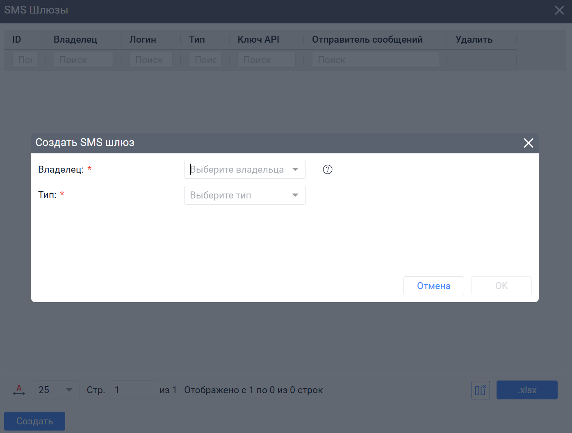Close the Создать SMS шлюз dialog
This screenshot has height=433, width=572.
[x=528, y=143]
